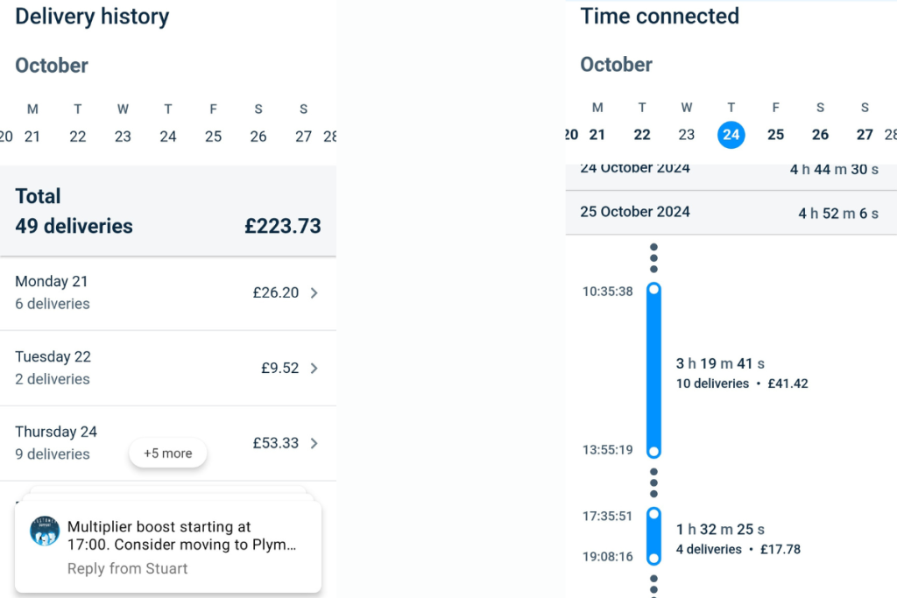897x598 pixels.
Task: Open the 25 October 2024 row
Action: (x=729, y=213)
